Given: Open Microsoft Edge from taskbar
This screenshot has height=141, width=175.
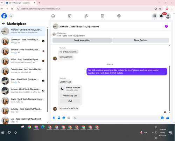Looking at the screenshot, I should (x=43, y=127).
